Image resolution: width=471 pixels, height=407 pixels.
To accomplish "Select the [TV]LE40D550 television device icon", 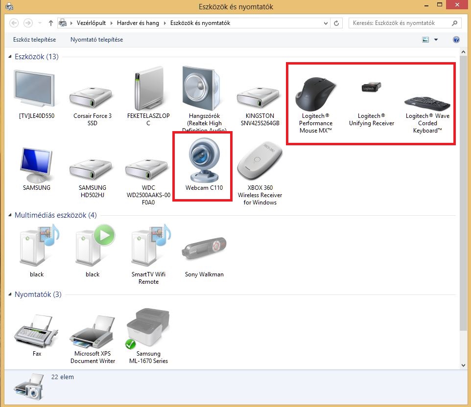I will [35, 89].
